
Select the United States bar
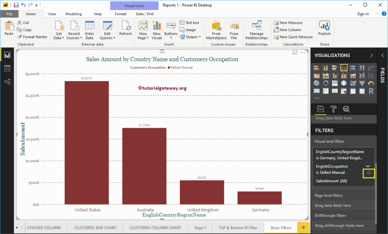click(87, 143)
